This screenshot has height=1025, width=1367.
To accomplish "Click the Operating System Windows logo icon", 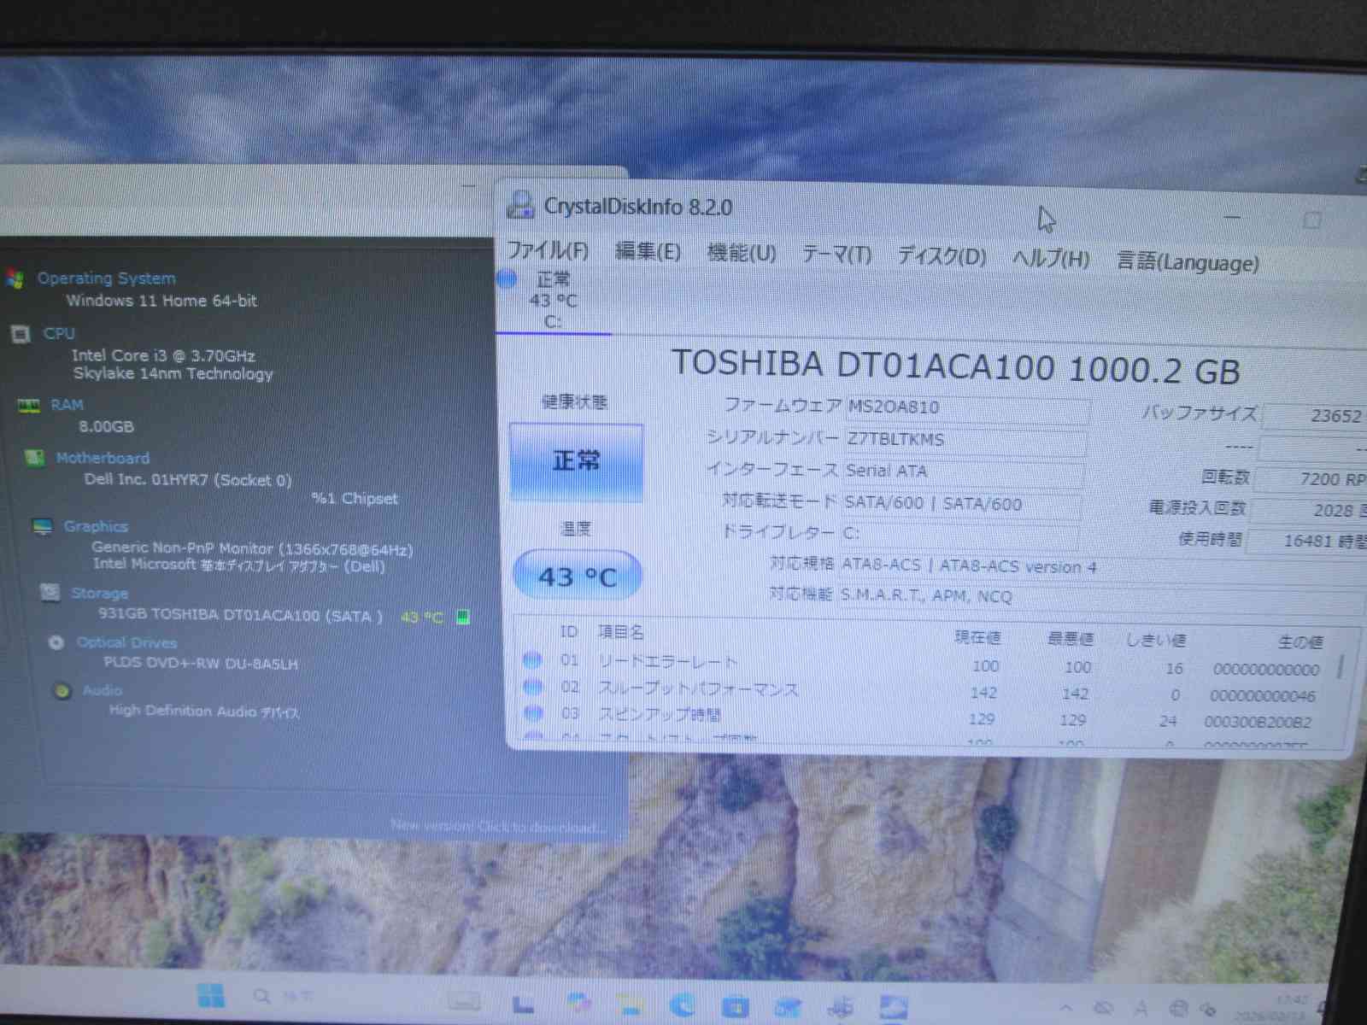I will [15, 278].
